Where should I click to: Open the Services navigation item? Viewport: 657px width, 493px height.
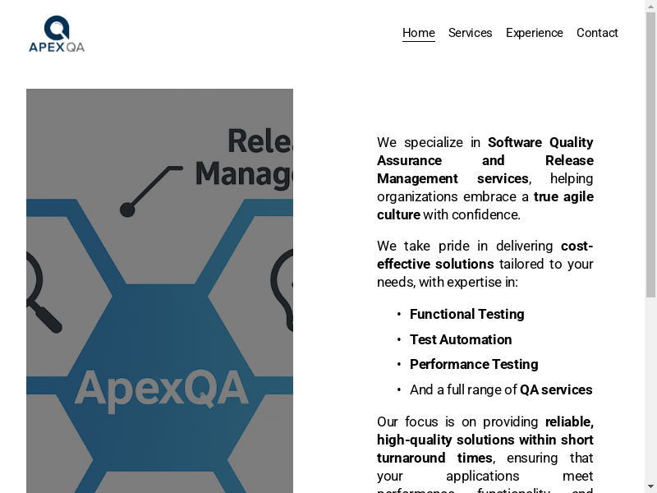click(470, 33)
